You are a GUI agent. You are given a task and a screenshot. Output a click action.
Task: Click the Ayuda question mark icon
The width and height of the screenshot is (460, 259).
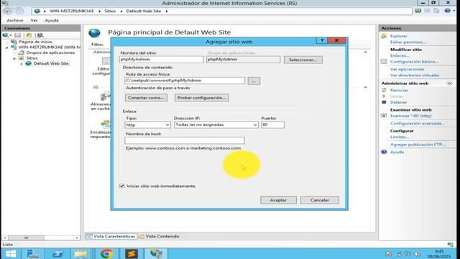tap(384, 152)
